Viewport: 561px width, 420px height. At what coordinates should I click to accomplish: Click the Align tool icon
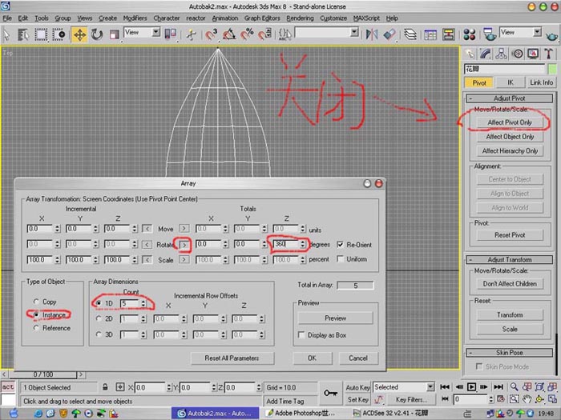coord(389,34)
